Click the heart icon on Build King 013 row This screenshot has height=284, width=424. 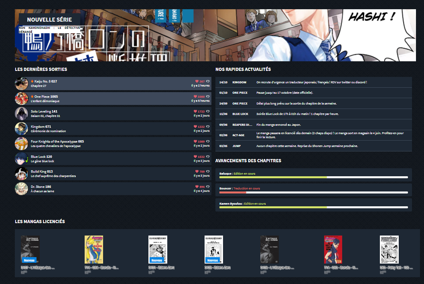click(197, 171)
